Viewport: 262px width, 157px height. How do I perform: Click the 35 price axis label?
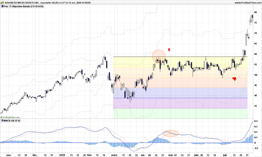(256, 106)
